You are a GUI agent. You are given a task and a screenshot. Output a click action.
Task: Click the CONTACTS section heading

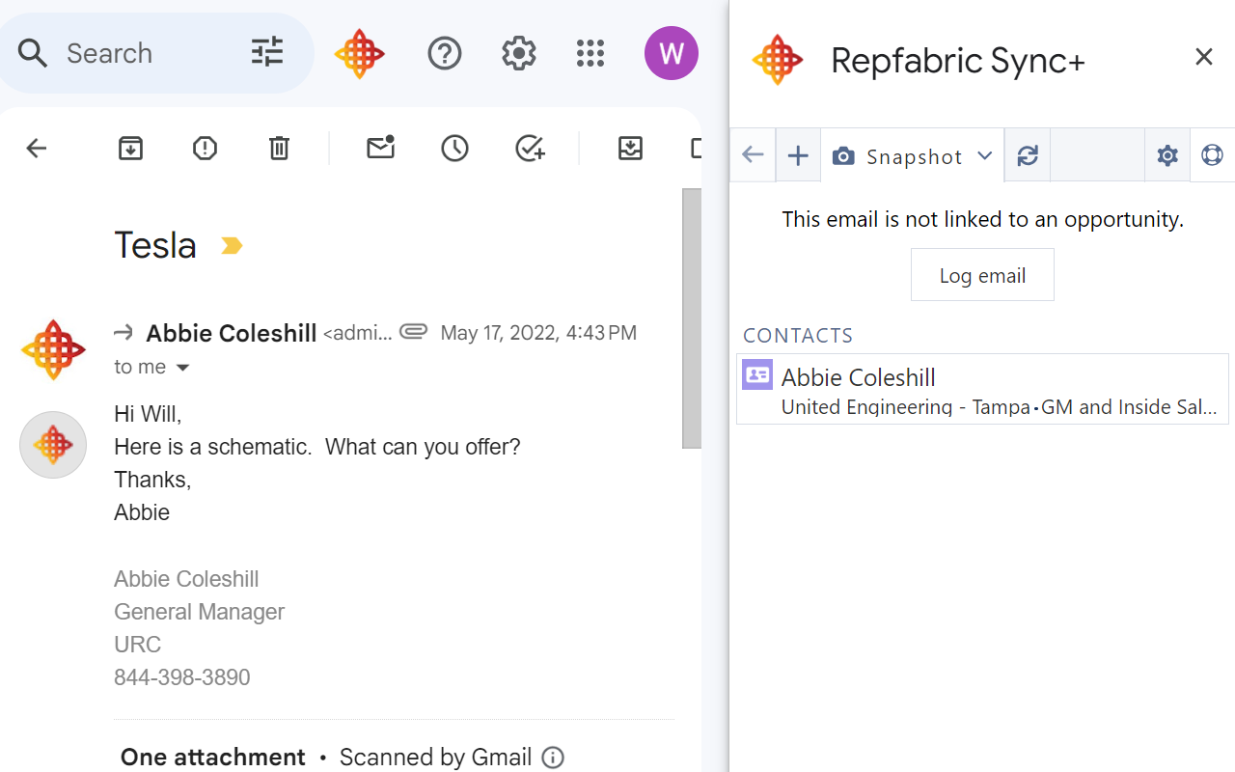tap(798, 335)
